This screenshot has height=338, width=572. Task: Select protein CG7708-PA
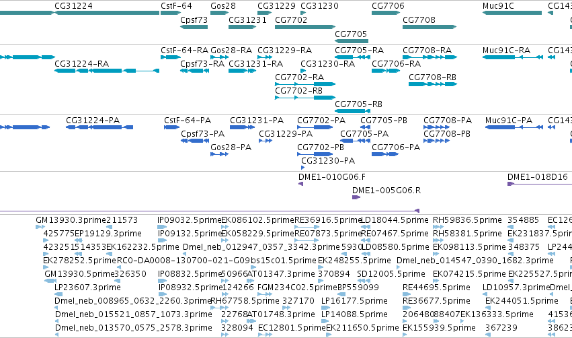[436, 127]
